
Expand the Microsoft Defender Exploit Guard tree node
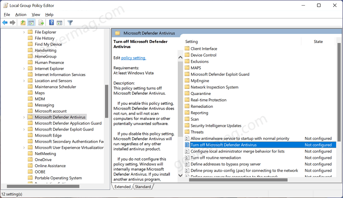coord(24,129)
